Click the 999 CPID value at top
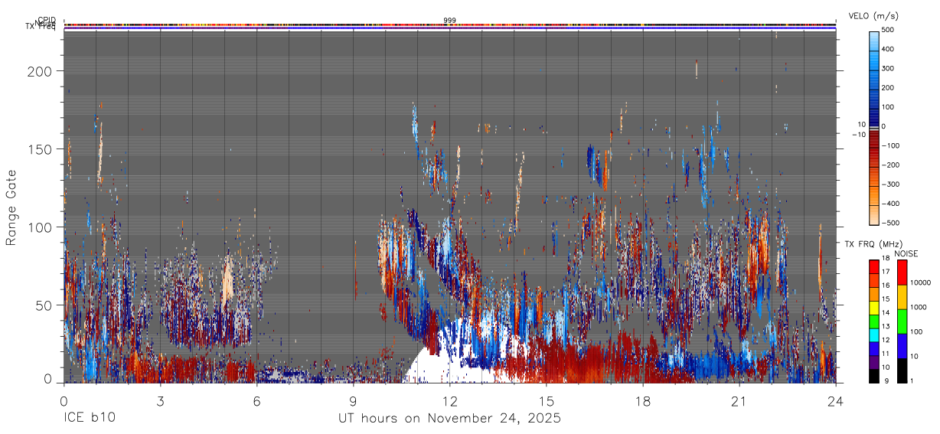This screenshot has width=940, height=434. click(x=449, y=21)
